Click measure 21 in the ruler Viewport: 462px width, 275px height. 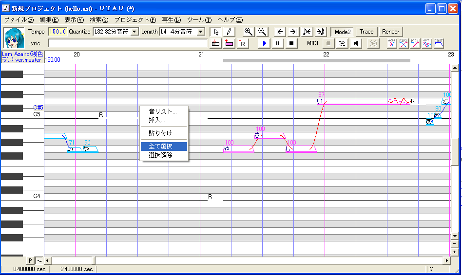pyautogui.click(x=201, y=55)
